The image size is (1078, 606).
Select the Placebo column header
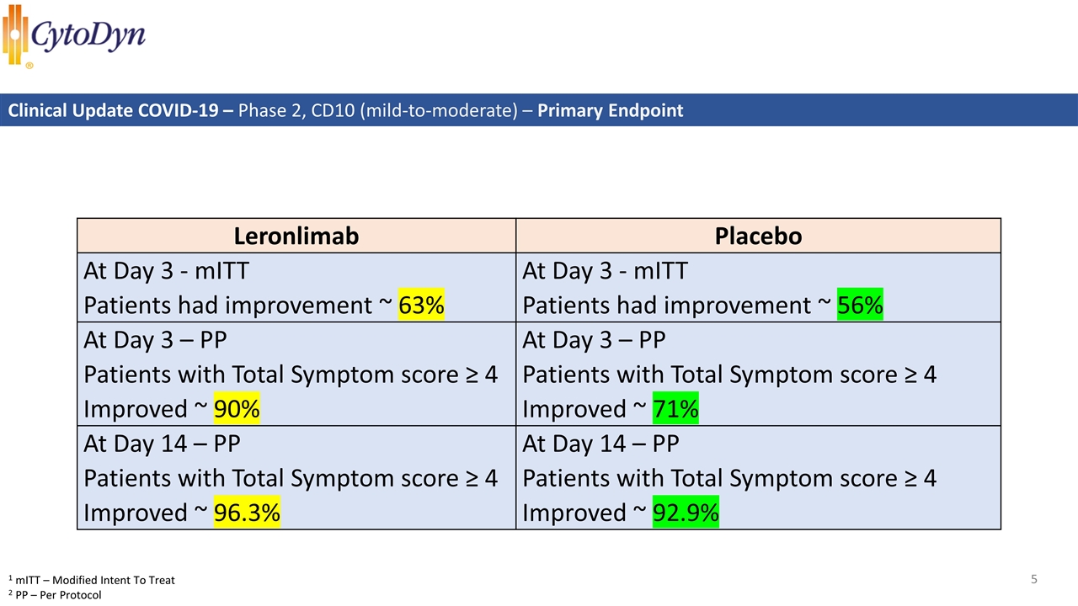click(758, 237)
